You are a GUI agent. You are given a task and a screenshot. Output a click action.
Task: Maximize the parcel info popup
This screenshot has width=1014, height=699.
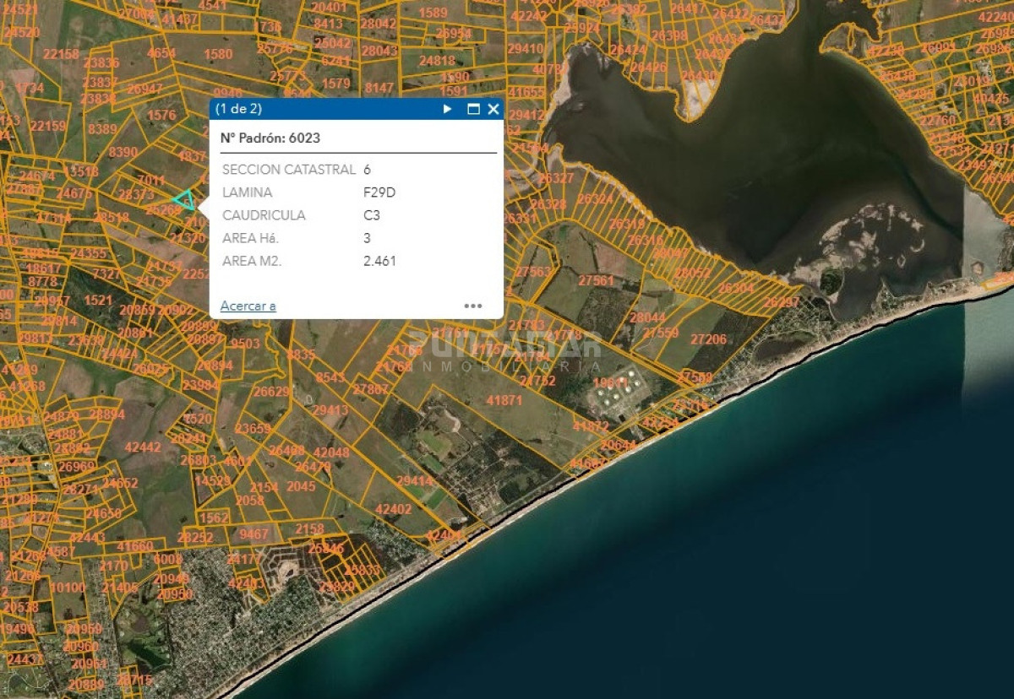coord(473,109)
